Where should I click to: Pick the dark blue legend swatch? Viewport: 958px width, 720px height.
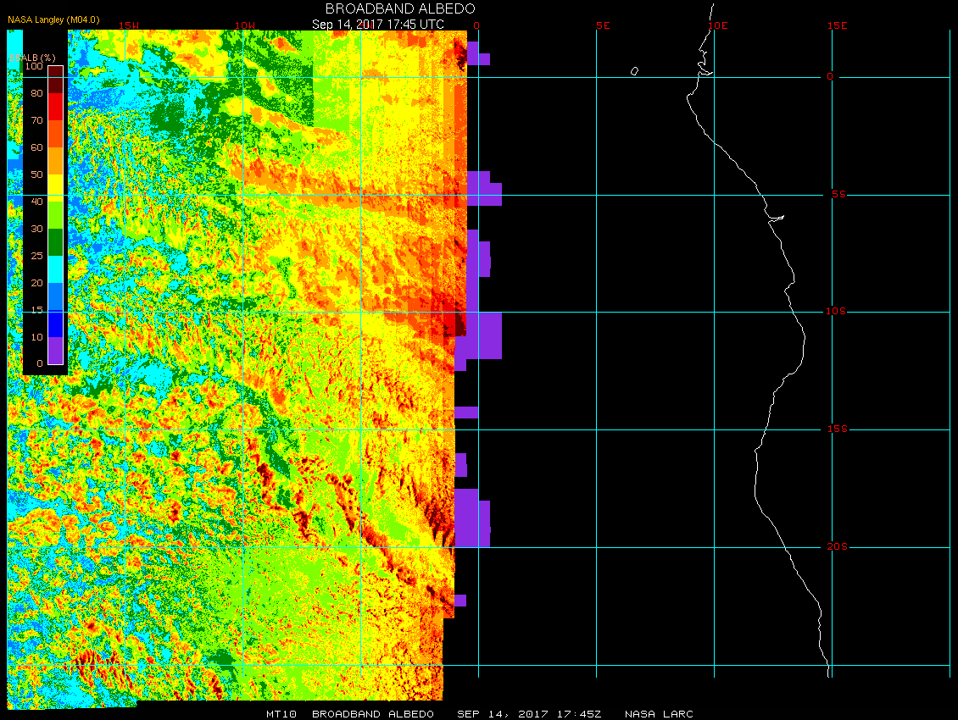pos(56,324)
